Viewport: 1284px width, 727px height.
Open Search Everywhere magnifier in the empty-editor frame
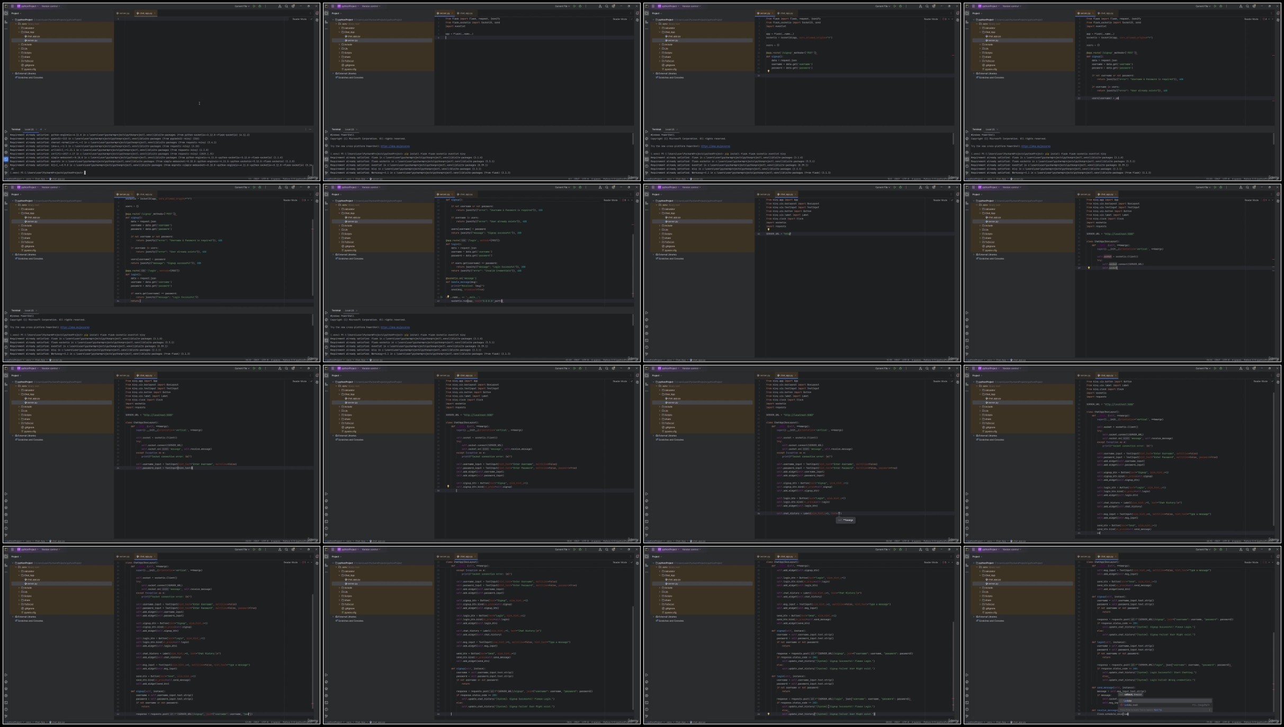[286, 6]
